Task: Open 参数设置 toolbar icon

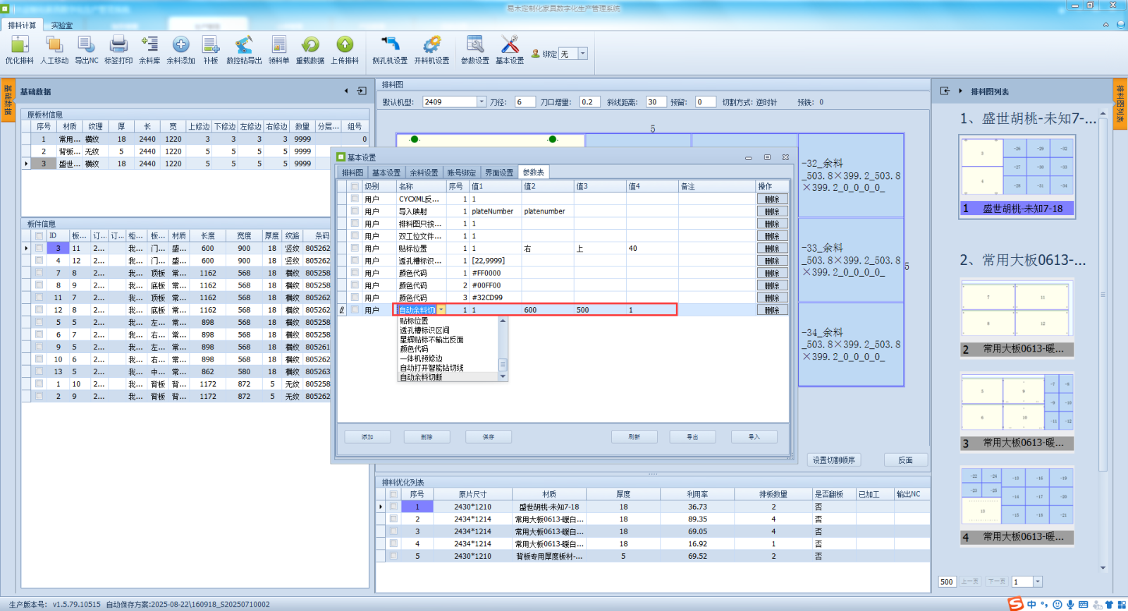Action: (475, 45)
